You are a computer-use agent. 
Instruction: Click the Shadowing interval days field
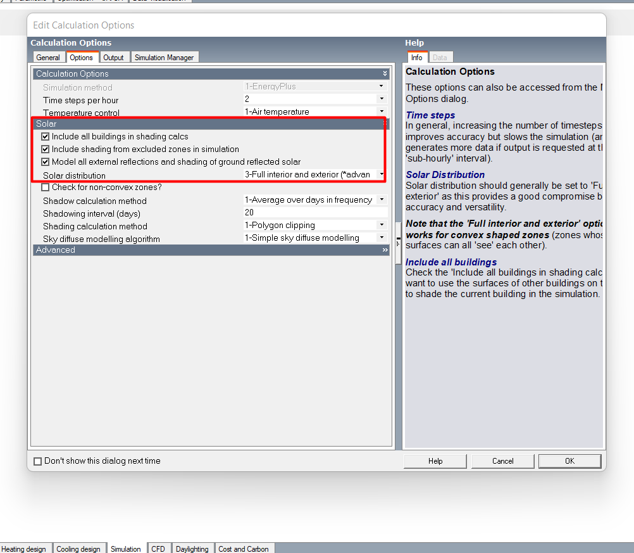tap(315, 212)
